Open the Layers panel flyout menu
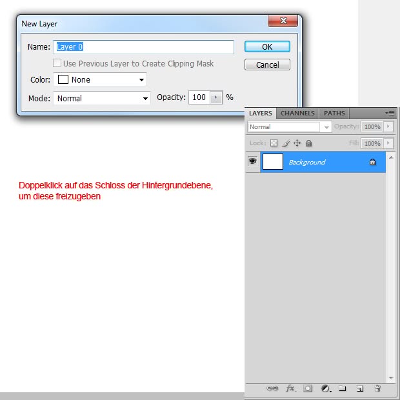This screenshot has width=400, height=400. (390, 113)
